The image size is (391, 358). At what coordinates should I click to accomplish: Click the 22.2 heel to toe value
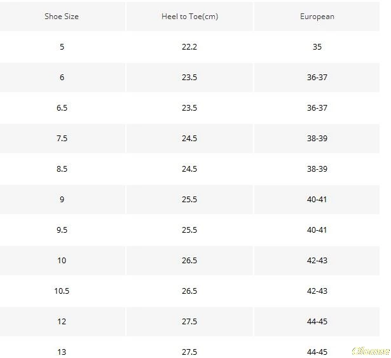[189, 47]
